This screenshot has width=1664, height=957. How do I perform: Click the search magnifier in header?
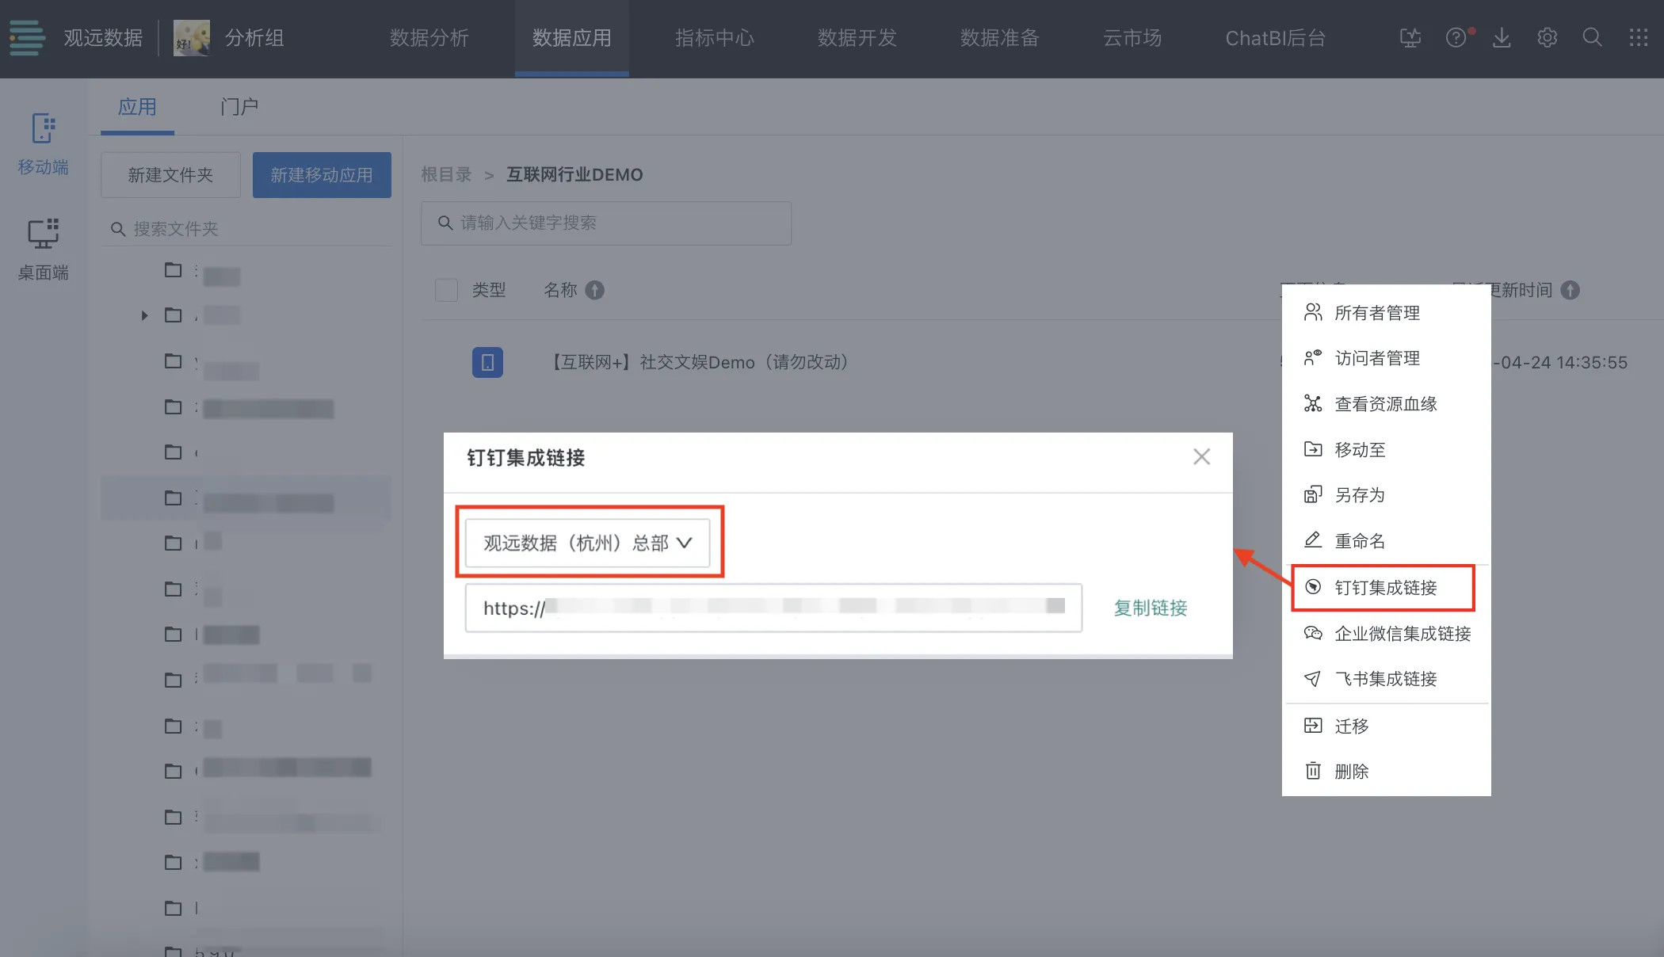tap(1592, 38)
